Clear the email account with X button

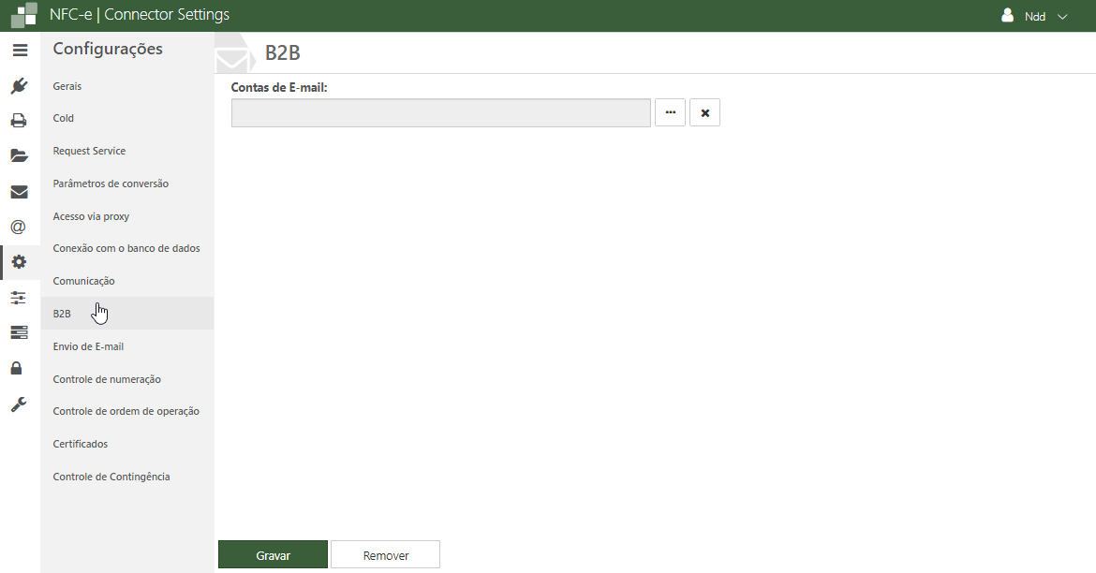[x=704, y=112]
